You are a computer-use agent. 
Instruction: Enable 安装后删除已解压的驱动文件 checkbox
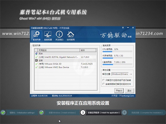click(x=103, y=84)
